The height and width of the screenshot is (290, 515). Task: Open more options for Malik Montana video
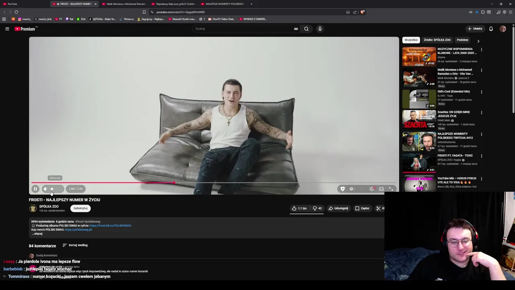click(x=481, y=70)
